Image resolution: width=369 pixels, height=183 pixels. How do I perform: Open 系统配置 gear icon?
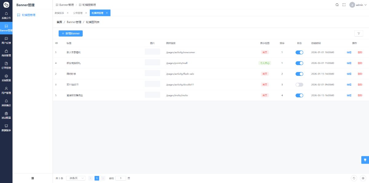[6, 78]
